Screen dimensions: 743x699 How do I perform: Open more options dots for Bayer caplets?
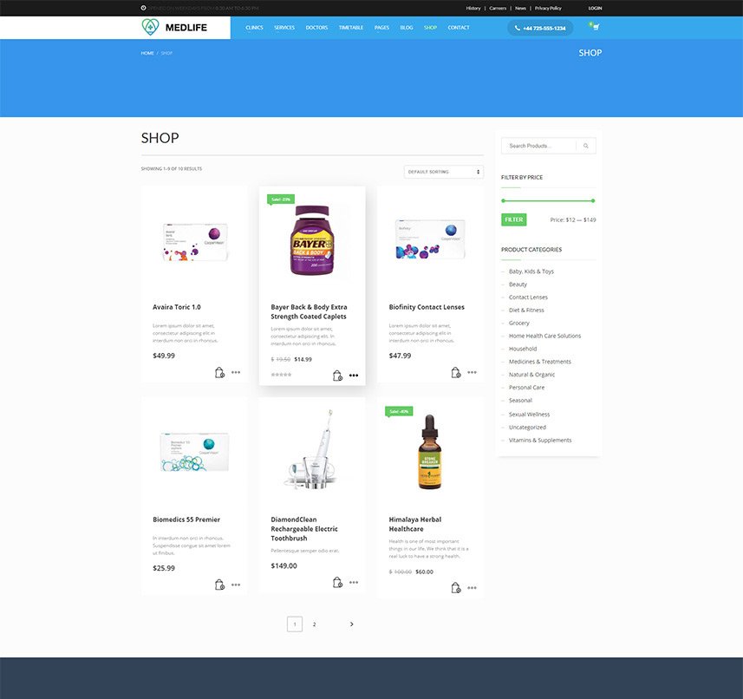(354, 376)
